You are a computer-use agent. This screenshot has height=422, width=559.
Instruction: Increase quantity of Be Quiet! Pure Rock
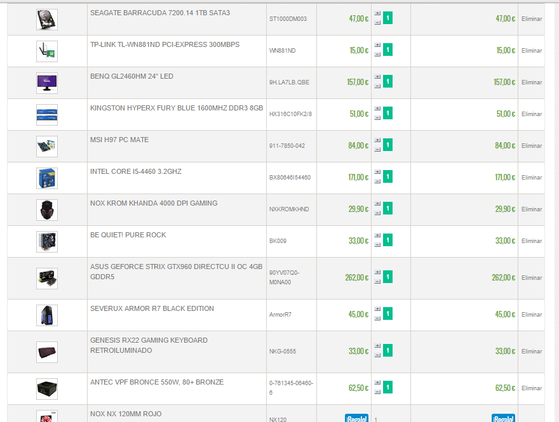click(377, 235)
